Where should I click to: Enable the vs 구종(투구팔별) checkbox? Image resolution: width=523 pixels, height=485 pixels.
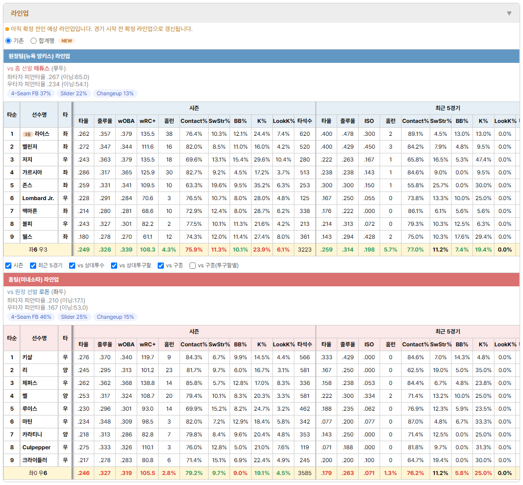click(192, 265)
